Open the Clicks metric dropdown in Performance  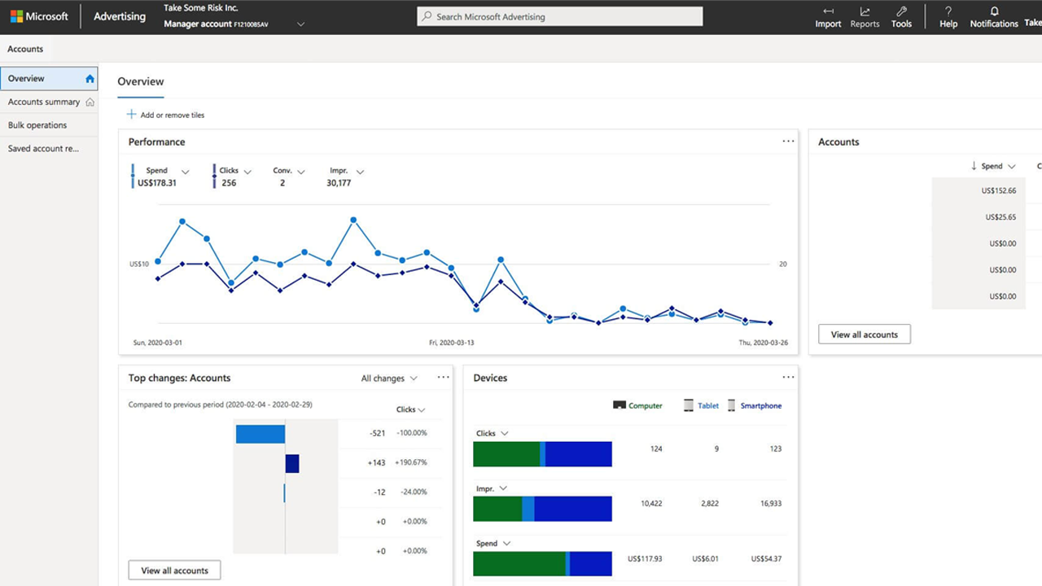[247, 172]
